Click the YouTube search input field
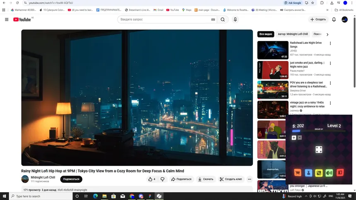 (x=166, y=19)
